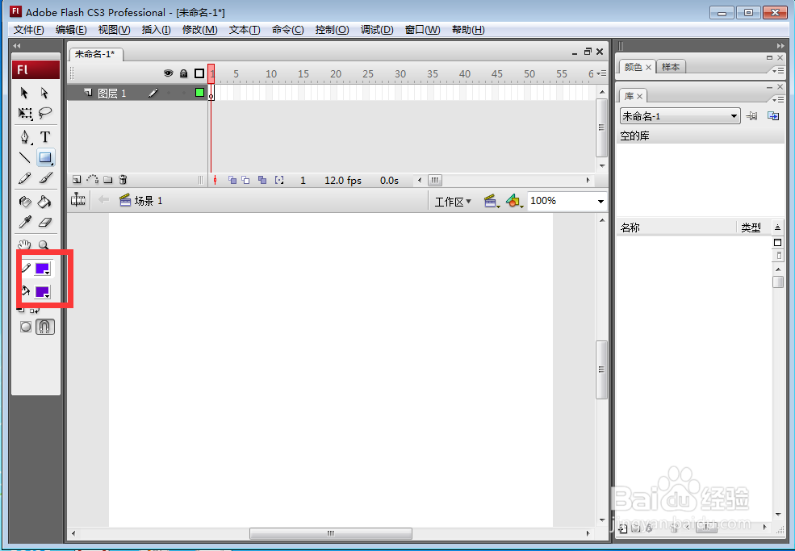This screenshot has width=795, height=551.
Task: Choose the Brush tool
Action: 45,178
